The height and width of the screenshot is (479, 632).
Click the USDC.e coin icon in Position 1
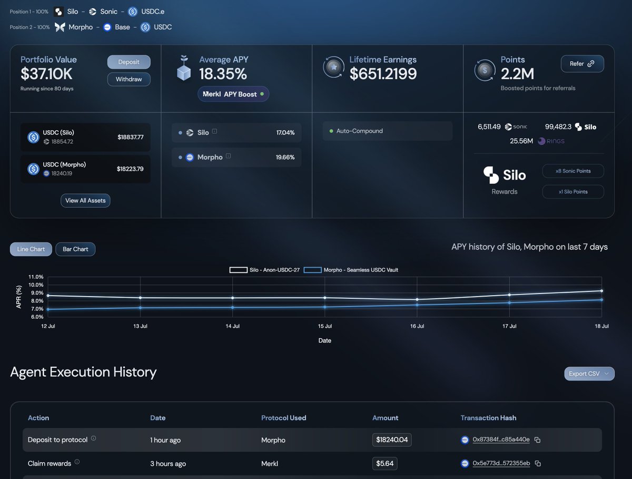(133, 12)
